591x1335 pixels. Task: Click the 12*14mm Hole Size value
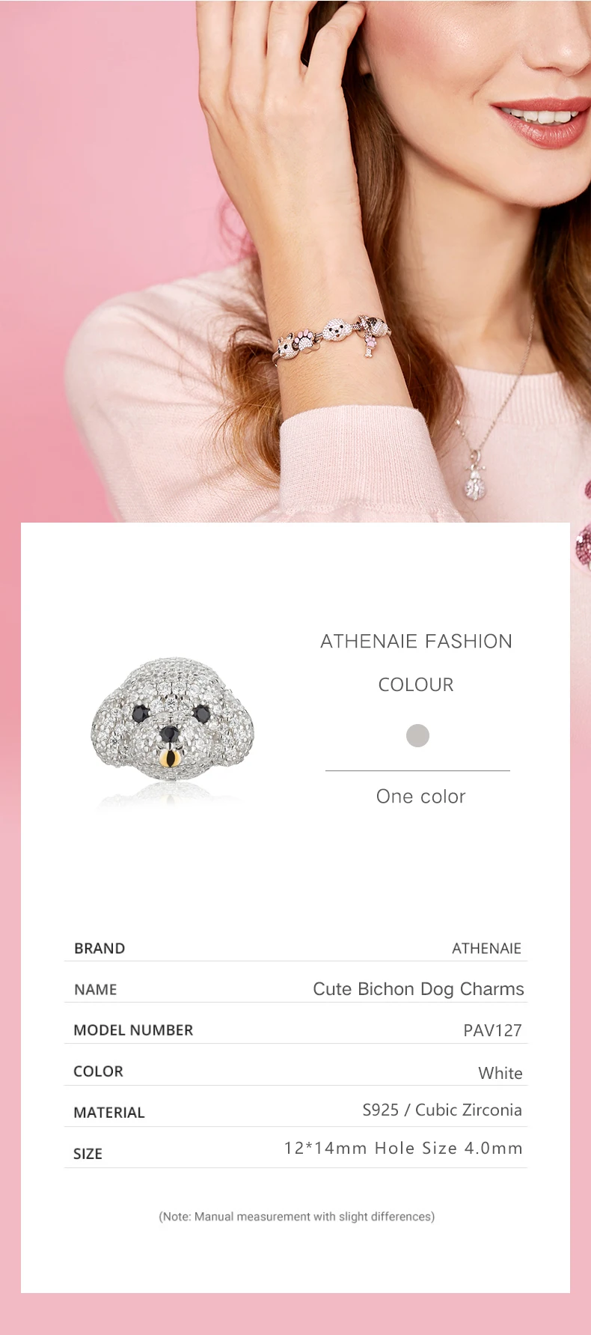click(x=403, y=1148)
